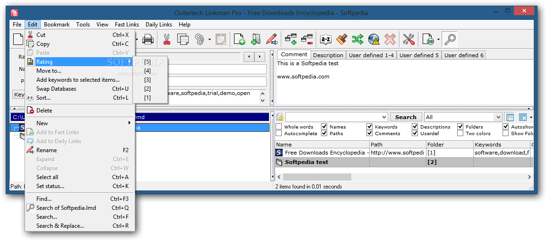547x241 pixels.
Task: Click the blank new document toolbar icon
Action: pyautogui.click(x=18, y=39)
